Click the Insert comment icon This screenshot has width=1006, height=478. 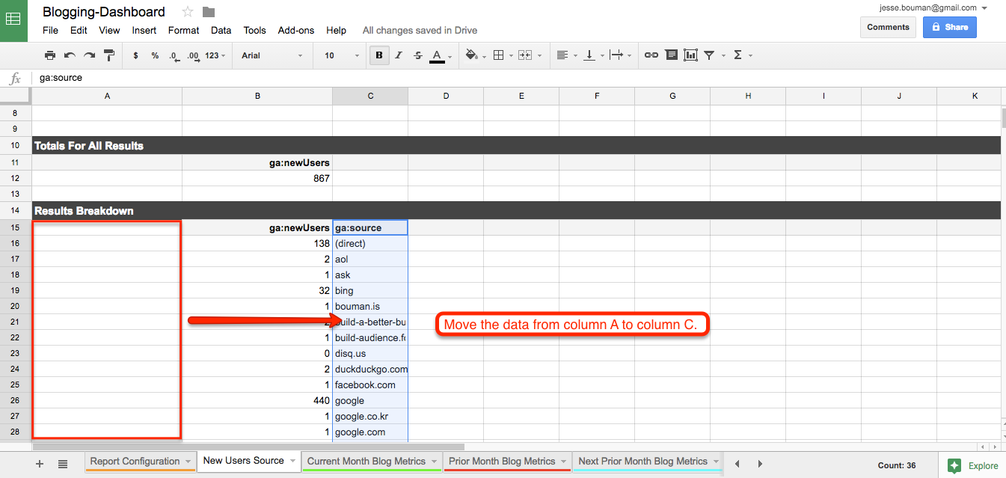point(671,55)
